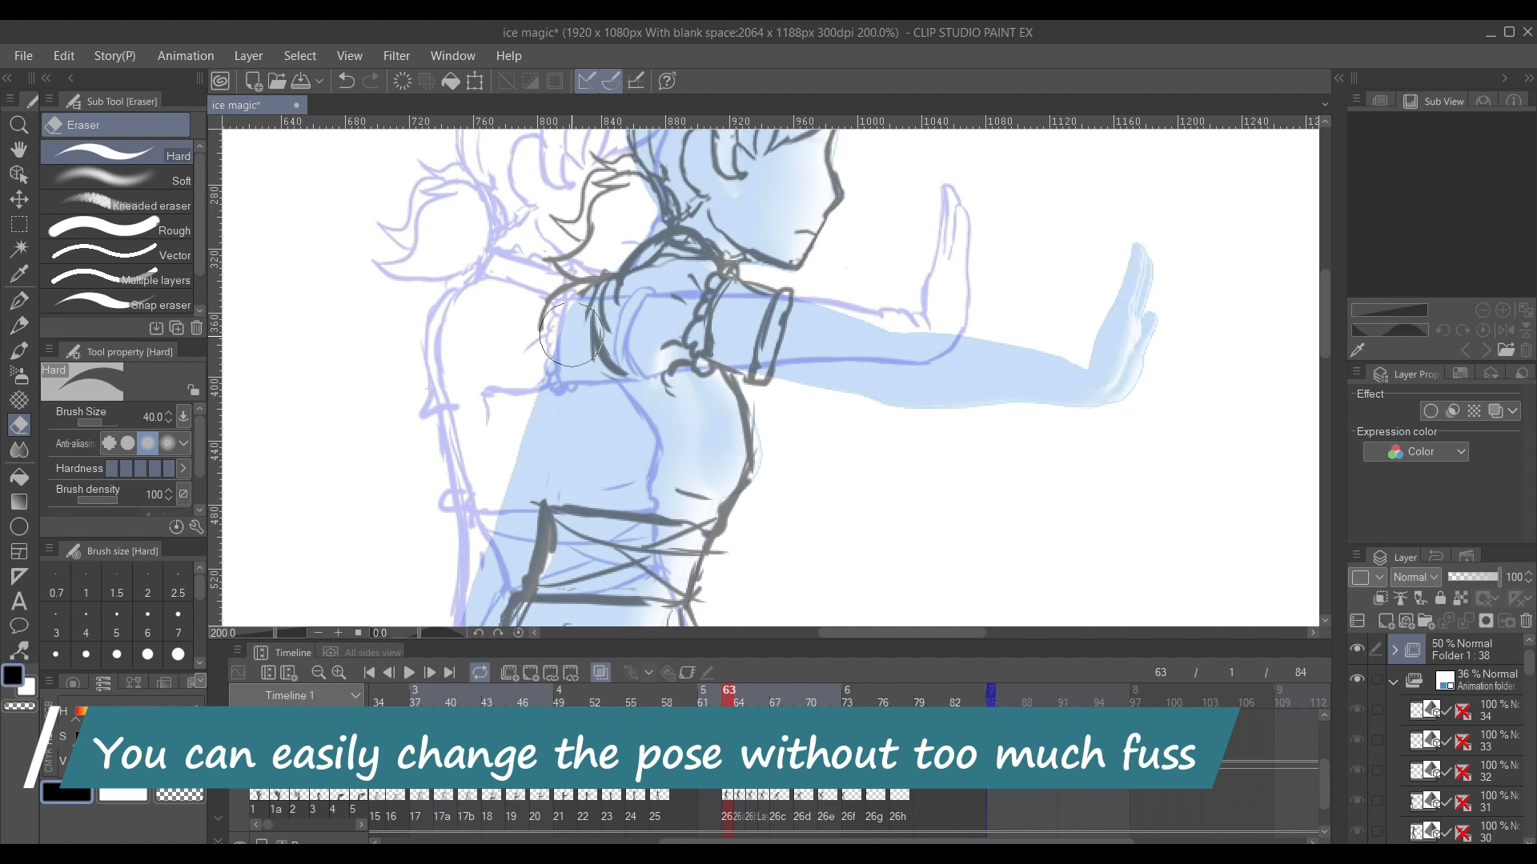Click the Fill bucket tool

point(19,477)
